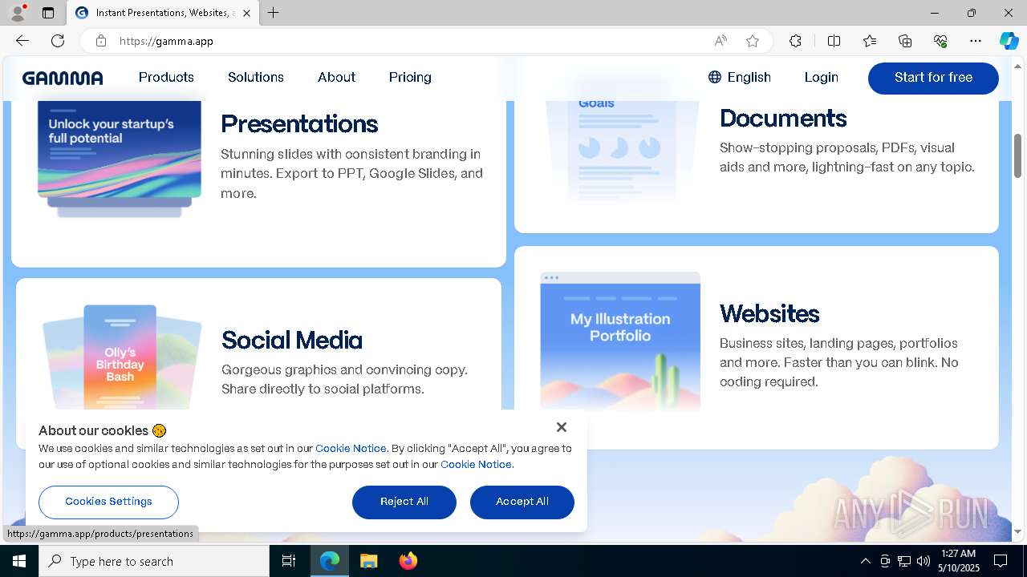Viewport: 1027px width, 577px height.
Task: Open the Collections icon
Action: pos(905,41)
